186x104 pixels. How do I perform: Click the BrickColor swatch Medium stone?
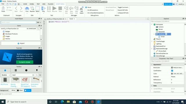[x=172, y=68]
